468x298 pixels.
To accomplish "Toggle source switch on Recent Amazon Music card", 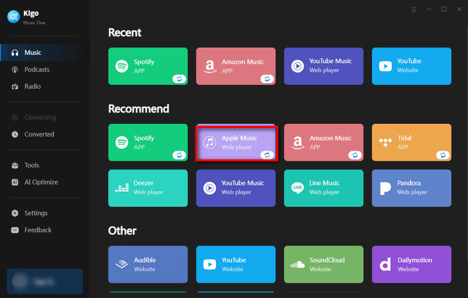I will click(x=267, y=79).
